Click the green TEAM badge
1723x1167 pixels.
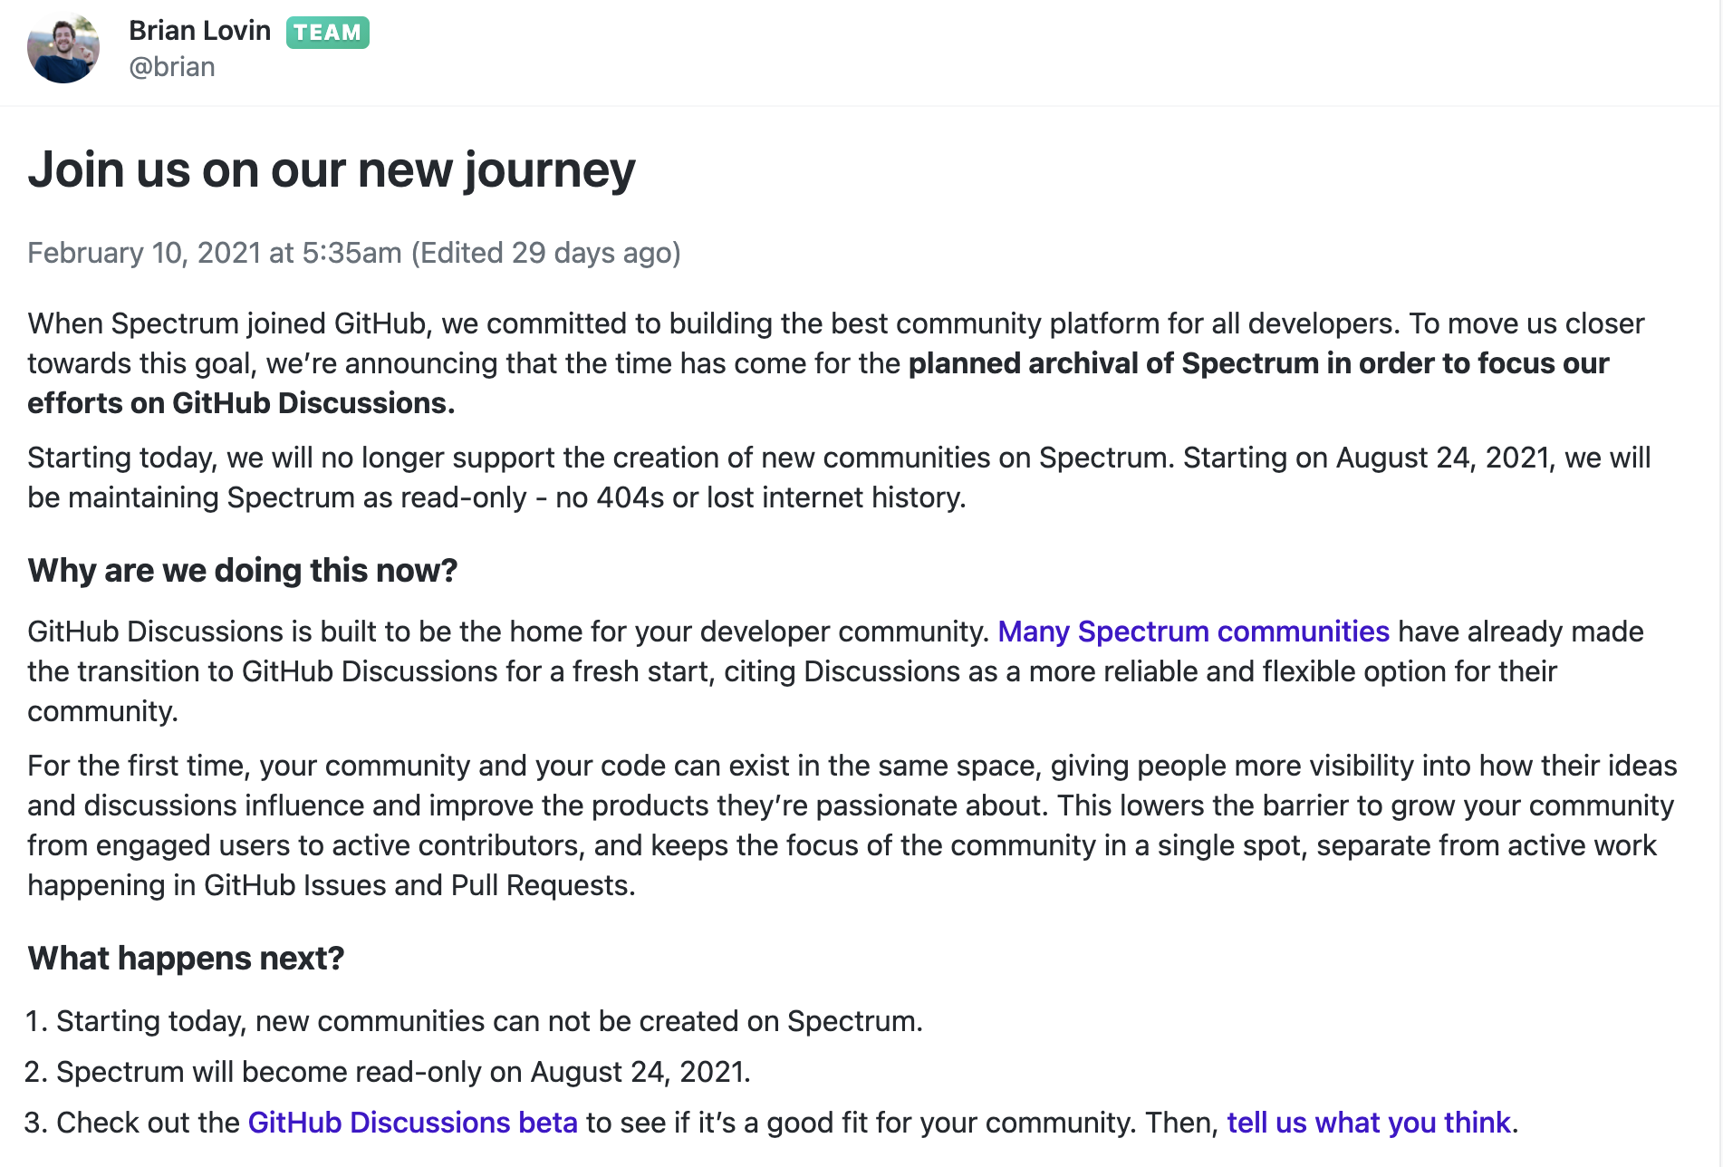point(327,33)
